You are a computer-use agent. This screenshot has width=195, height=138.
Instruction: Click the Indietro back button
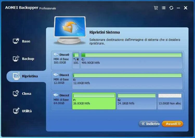point(149,124)
